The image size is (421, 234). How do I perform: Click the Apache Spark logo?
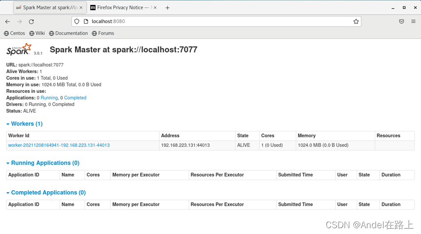19,49
